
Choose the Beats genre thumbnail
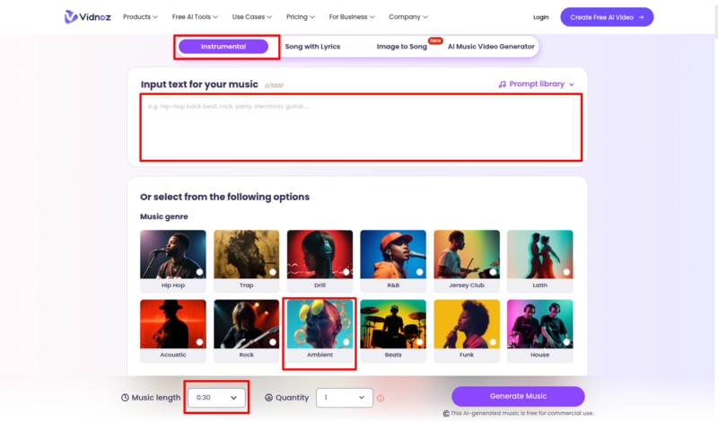tap(393, 324)
